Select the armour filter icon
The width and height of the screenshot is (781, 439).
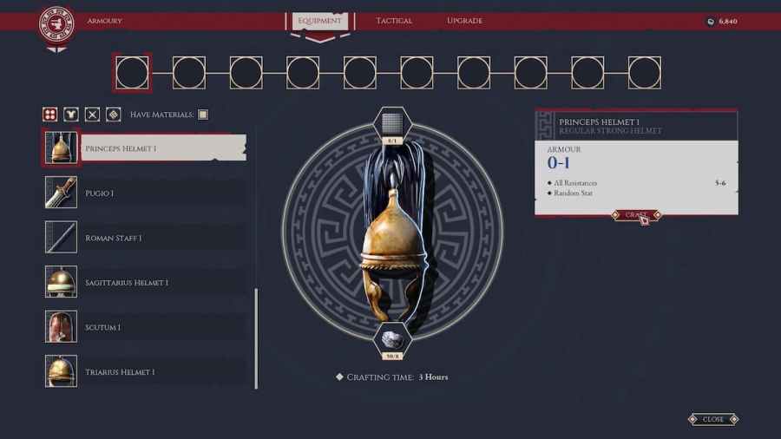(71, 115)
